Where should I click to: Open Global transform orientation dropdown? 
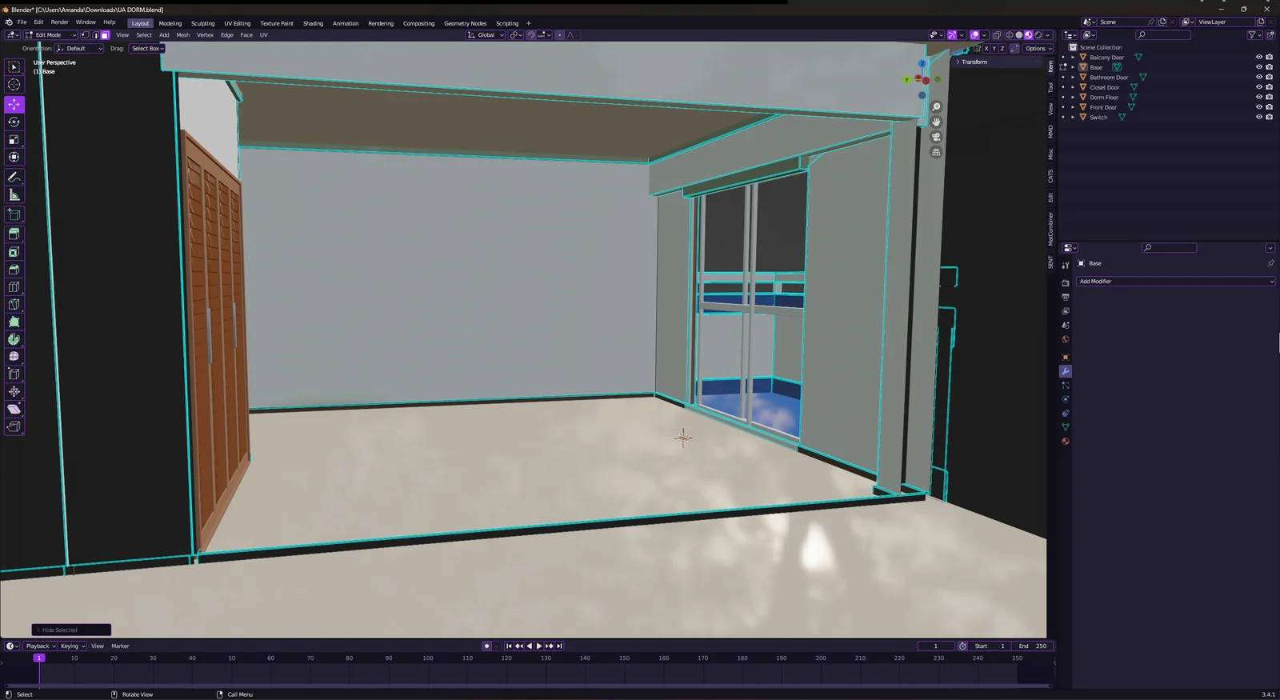tap(485, 35)
